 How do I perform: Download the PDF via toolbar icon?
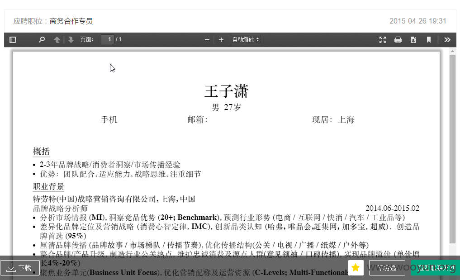click(413, 40)
